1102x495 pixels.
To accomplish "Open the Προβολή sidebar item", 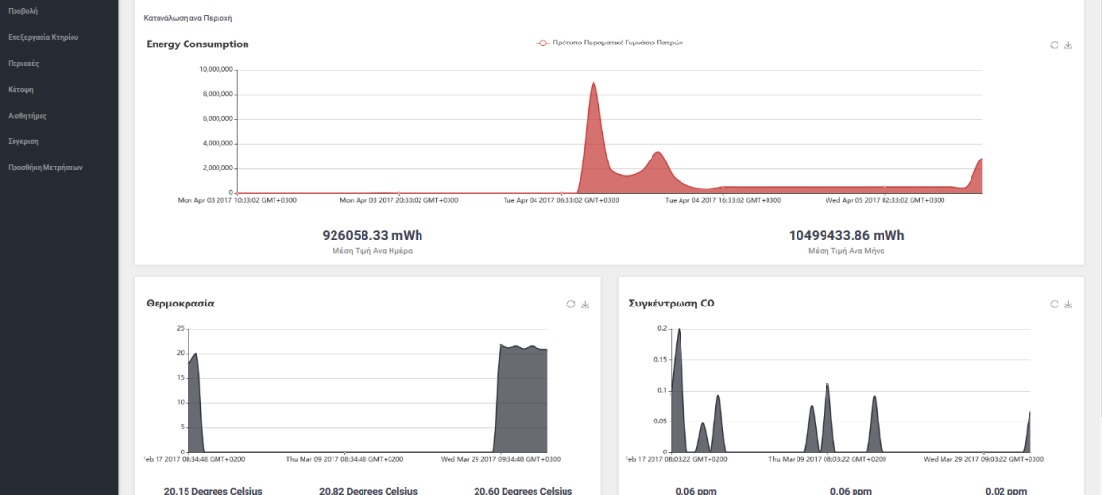I will [x=22, y=11].
